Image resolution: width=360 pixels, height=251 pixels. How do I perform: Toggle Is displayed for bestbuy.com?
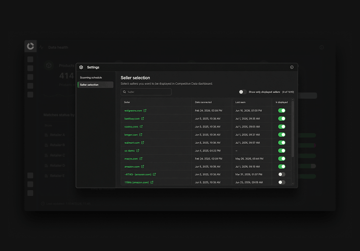[x=281, y=118]
